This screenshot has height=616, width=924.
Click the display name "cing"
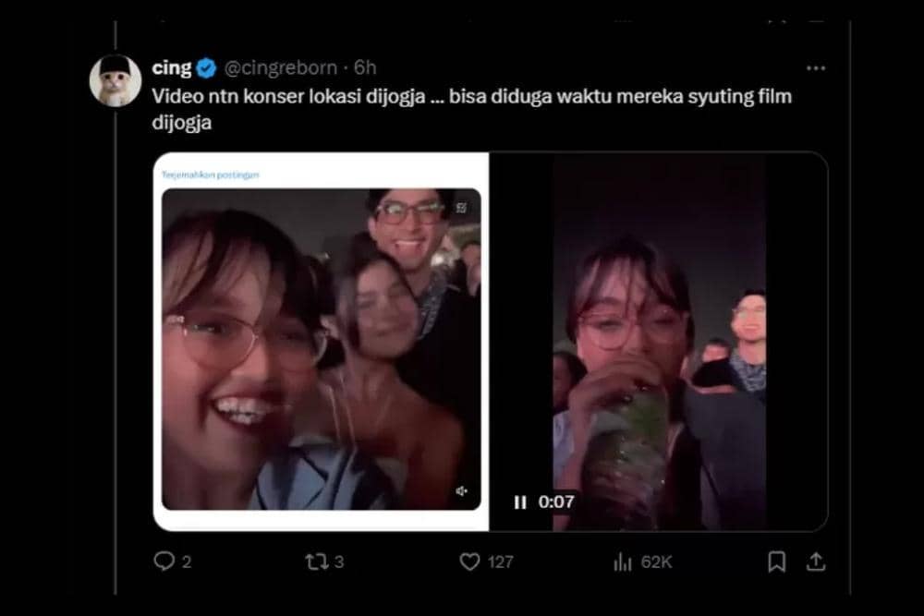pyautogui.click(x=172, y=67)
